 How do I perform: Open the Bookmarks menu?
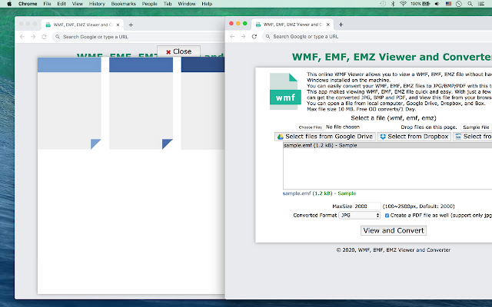tap(123, 4)
